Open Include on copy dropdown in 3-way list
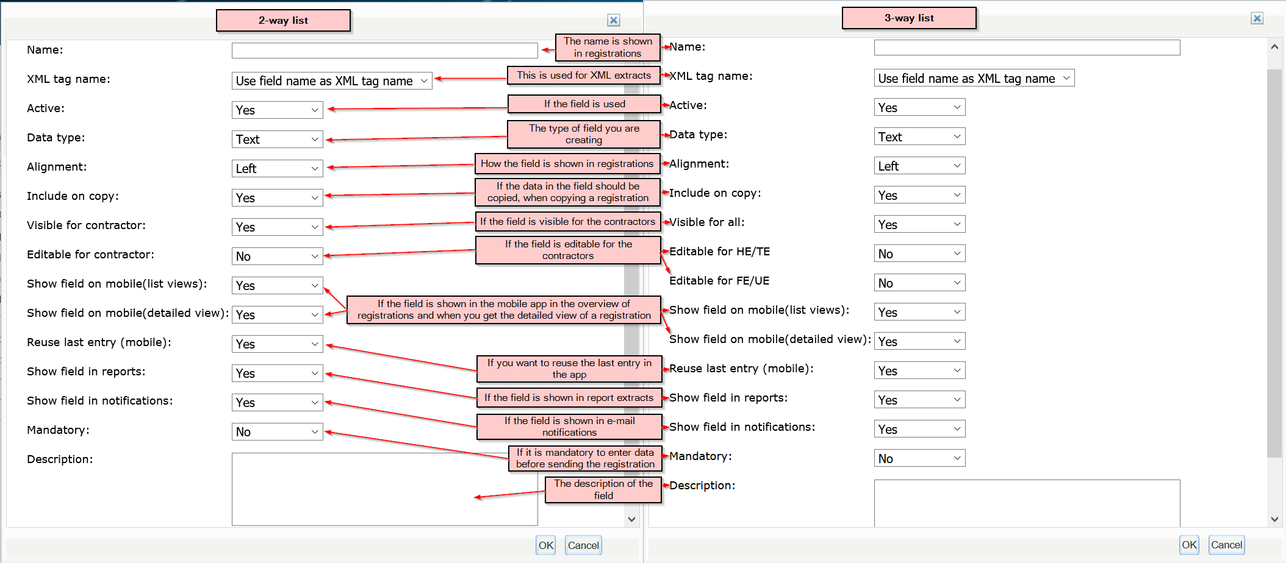The width and height of the screenshot is (1286, 563). tap(919, 195)
